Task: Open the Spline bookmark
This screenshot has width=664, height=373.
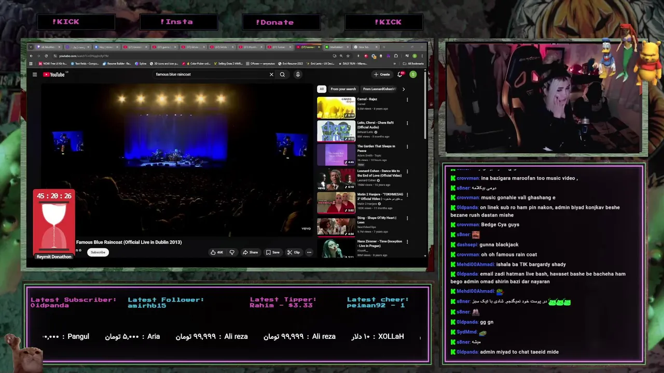Action: coord(141,64)
